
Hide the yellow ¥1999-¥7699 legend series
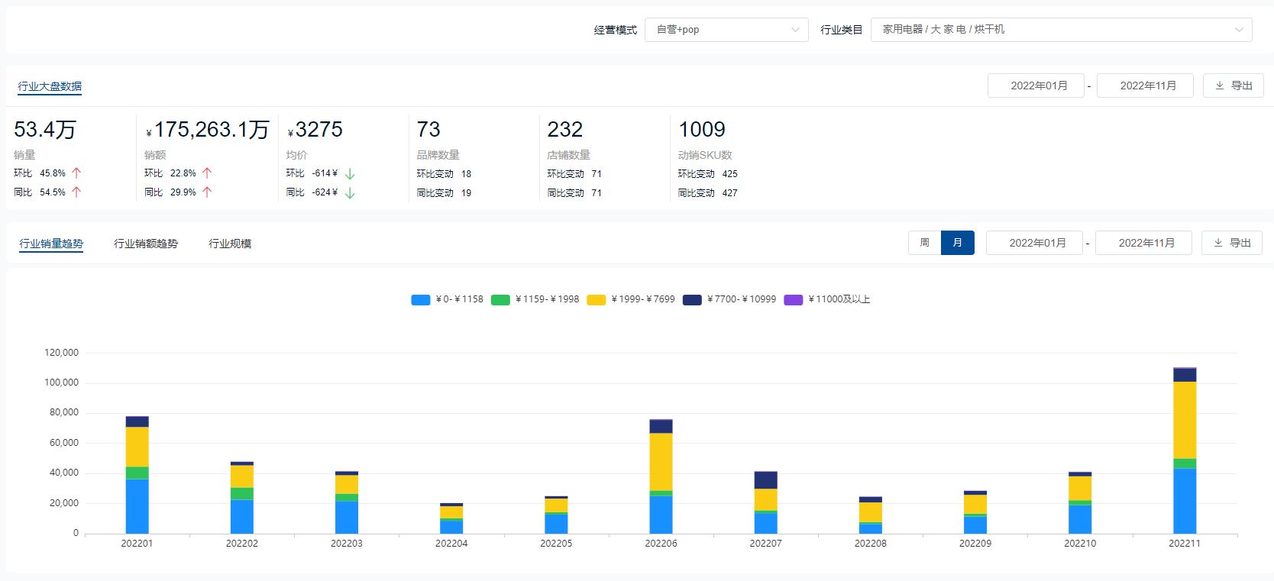point(597,300)
